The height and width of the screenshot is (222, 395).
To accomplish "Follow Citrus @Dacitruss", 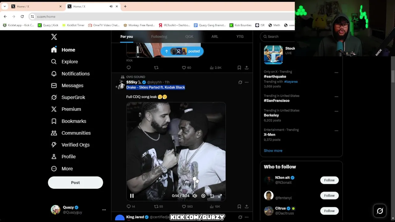I will [x=329, y=211].
